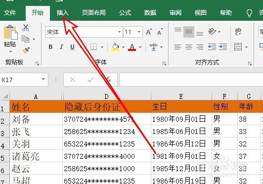Apply yellow fill color bucket
This screenshot has height=184, width=263.
[115, 47]
